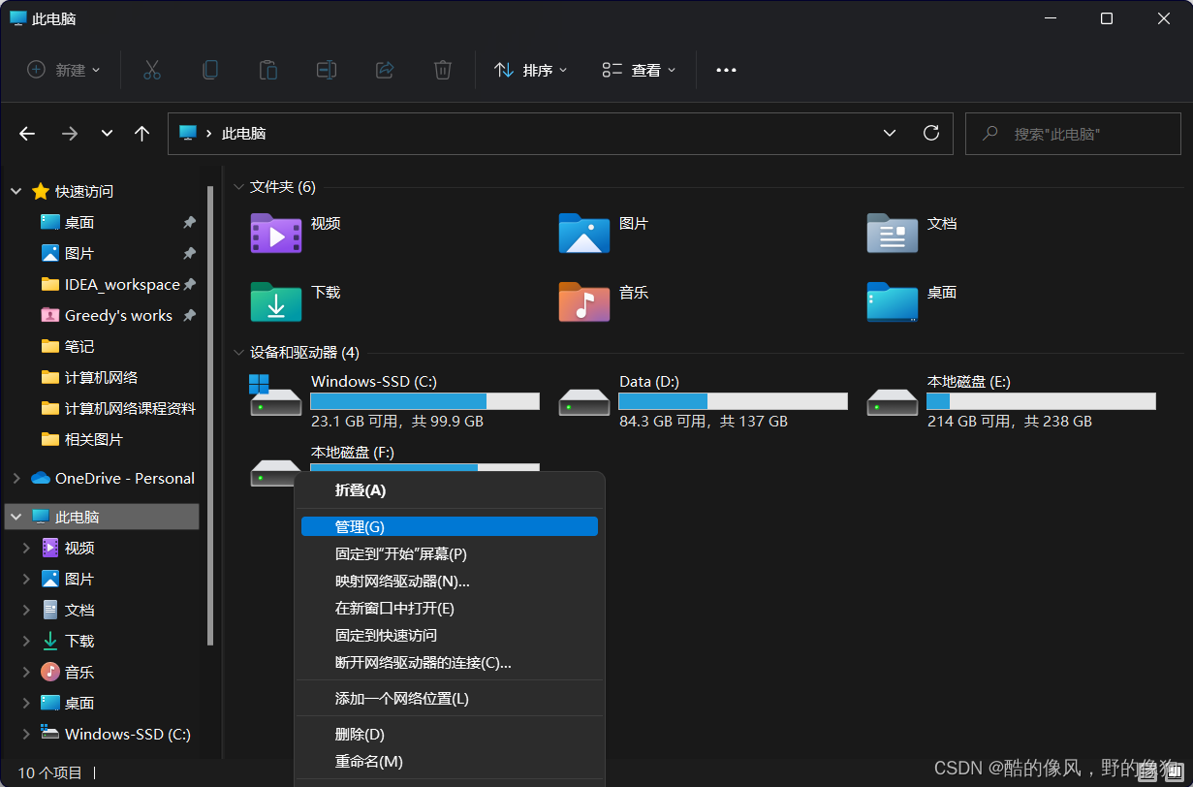This screenshot has width=1193, height=787.
Task: Choose 在新窗口中打开(E)
Action: pos(450,608)
